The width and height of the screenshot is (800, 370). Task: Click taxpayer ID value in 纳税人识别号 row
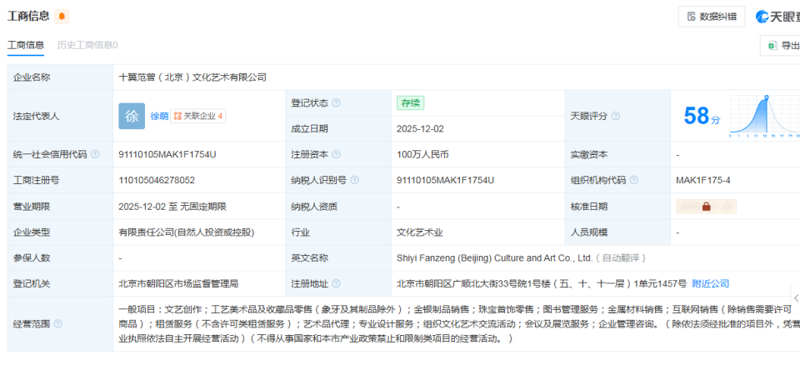point(445,180)
